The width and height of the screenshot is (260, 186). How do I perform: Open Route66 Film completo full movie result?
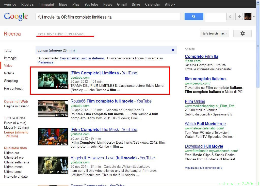tap(111, 101)
